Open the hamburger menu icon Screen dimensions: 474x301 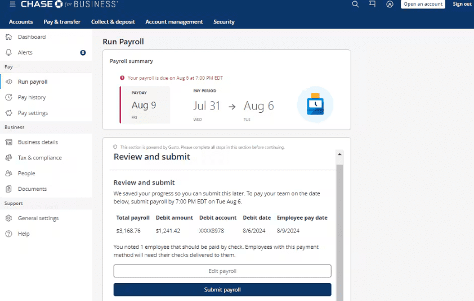[12, 4]
